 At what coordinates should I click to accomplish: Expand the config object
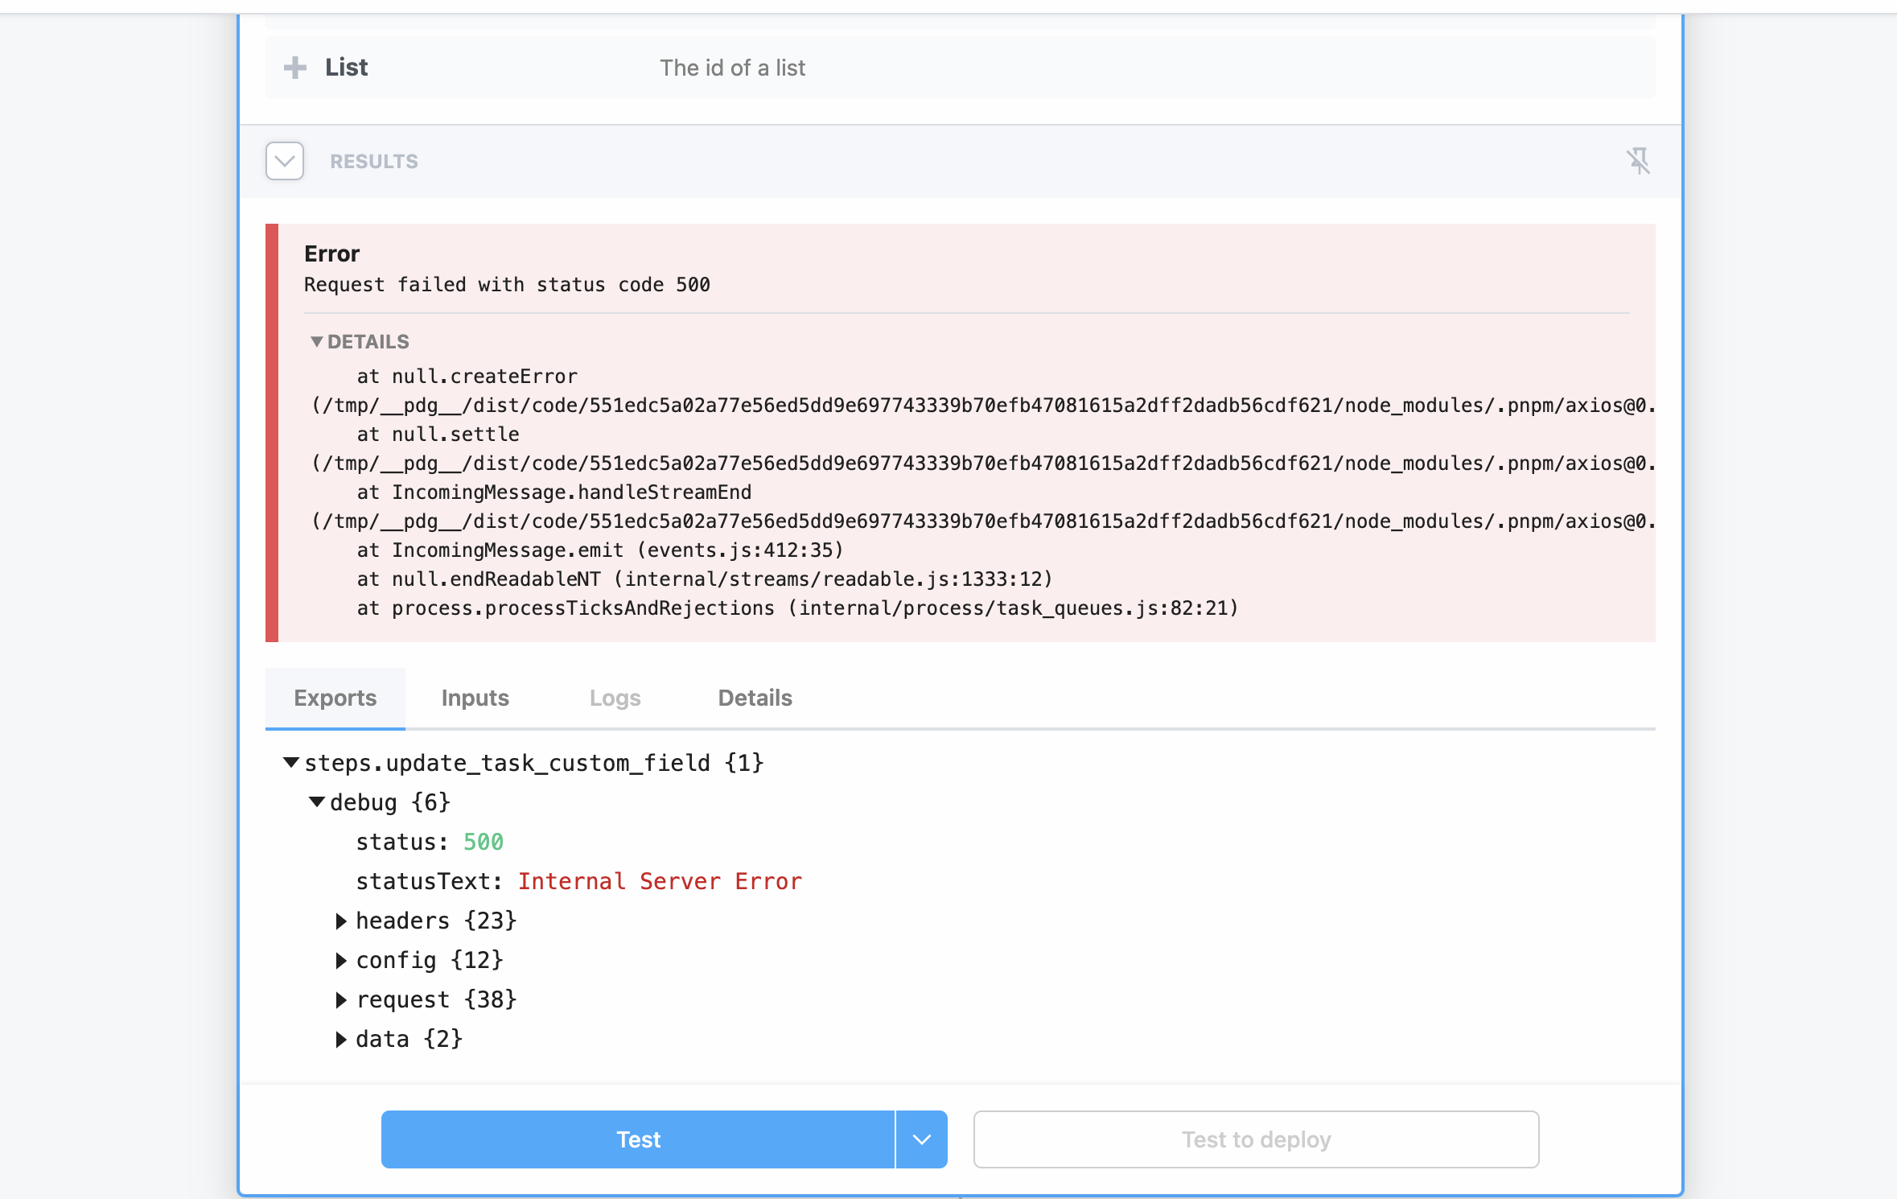pyautogui.click(x=339, y=960)
